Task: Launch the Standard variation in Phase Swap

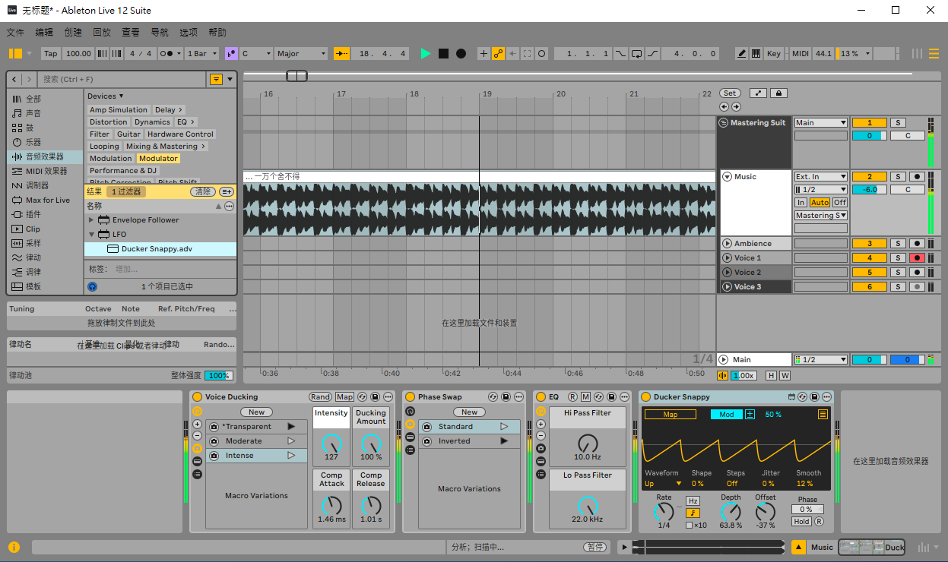Action: [503, 427]
